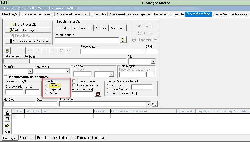Screen dimensions: 250x142
Task: Open Mov. Estoque de Urgência tab
Action: pyautogui.click(x=87, y=138)
